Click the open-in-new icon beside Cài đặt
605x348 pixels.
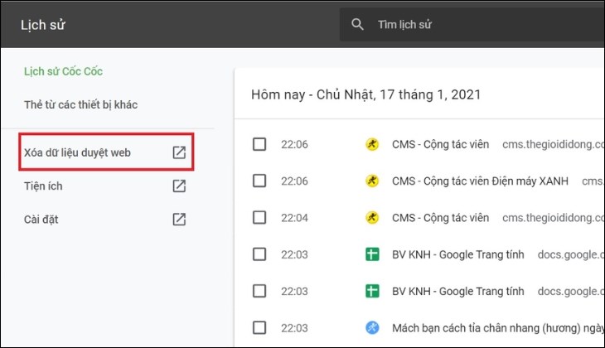pyautogui.click(x=179, y=219)
